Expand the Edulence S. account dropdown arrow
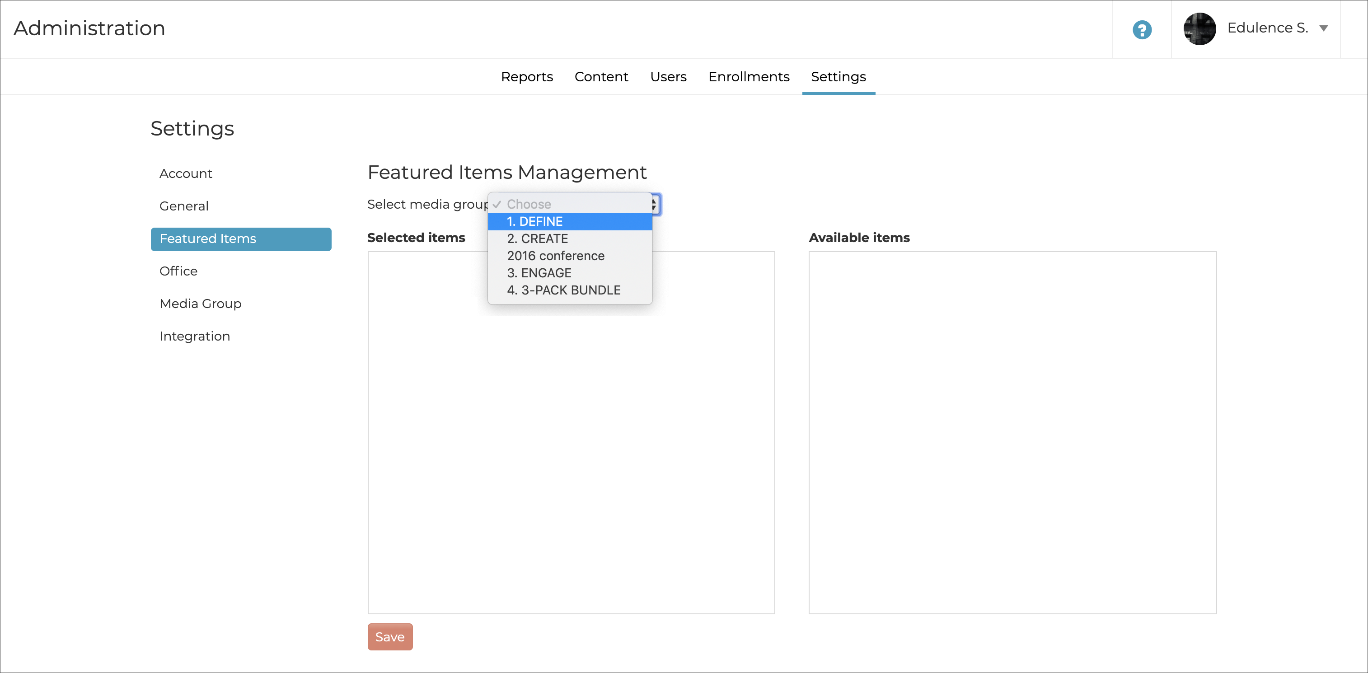Screen dimensions: 1368x673 tap(1323, 28)
